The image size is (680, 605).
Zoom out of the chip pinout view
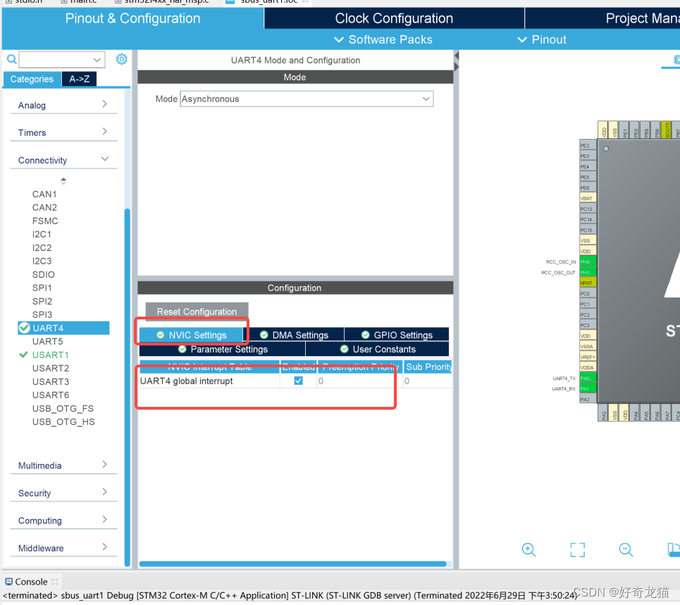pyautogui.click(x=626, y=549)
